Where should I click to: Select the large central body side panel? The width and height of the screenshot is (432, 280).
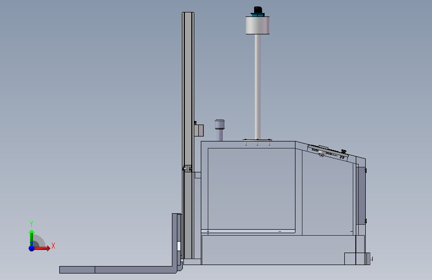pyautogui.click(x=251, y=189)
